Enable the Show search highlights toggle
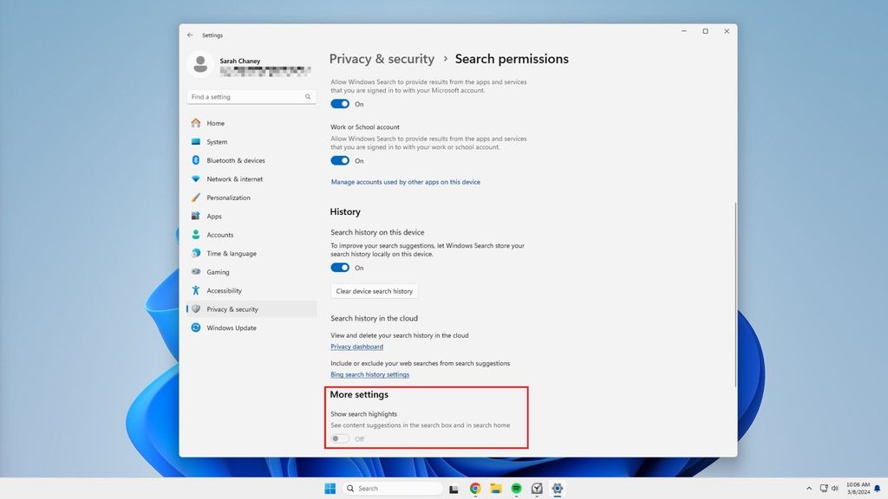 pyautogui.click(x=340, y=438)
